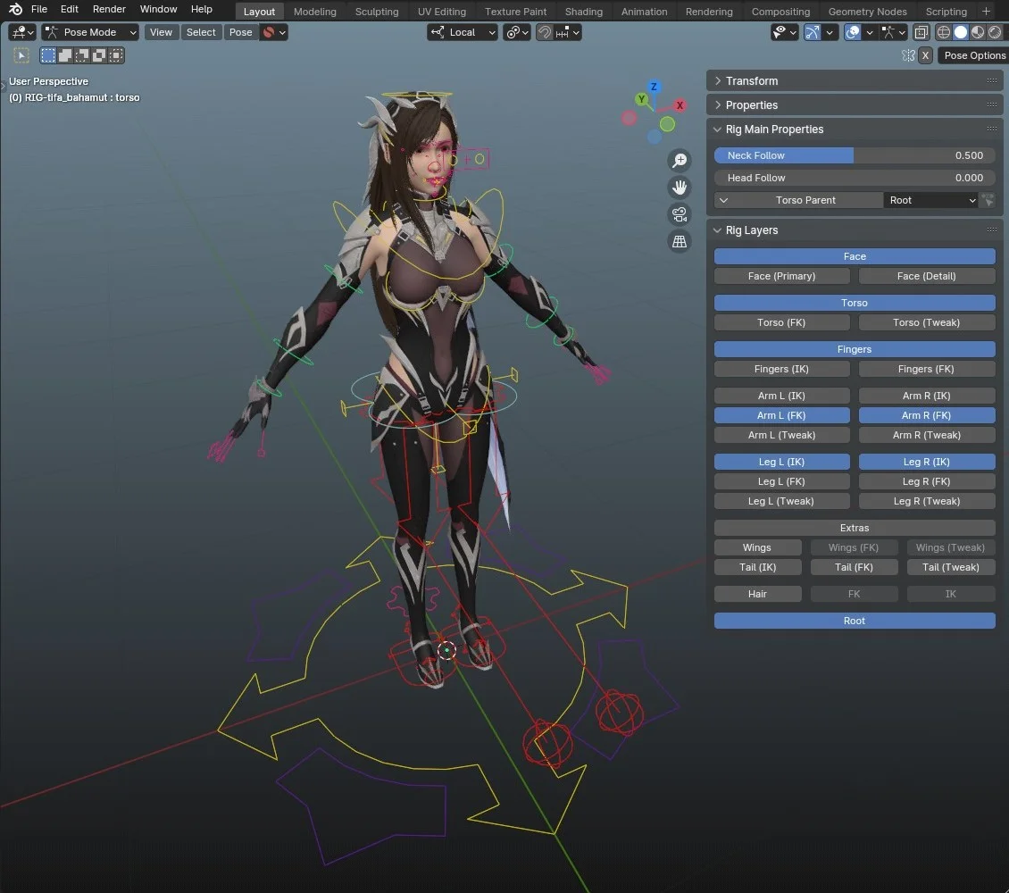Select the Tweak tool in the toolbar

pyautogui.click(x=21, y=55)
